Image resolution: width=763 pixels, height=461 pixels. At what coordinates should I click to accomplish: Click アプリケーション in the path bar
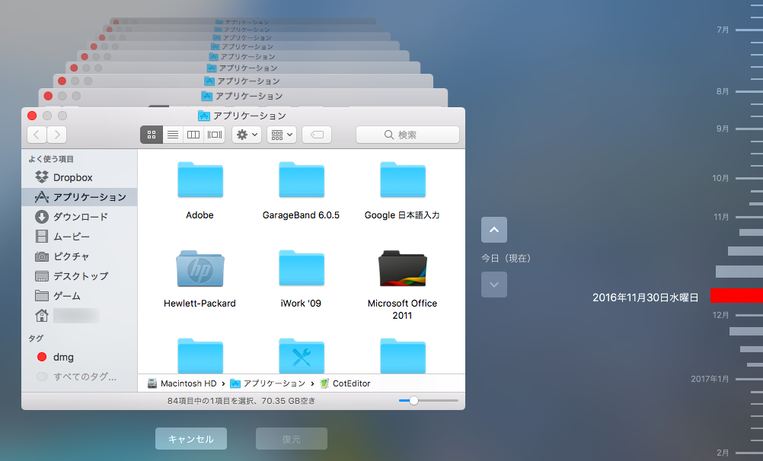tap(267, 383)
